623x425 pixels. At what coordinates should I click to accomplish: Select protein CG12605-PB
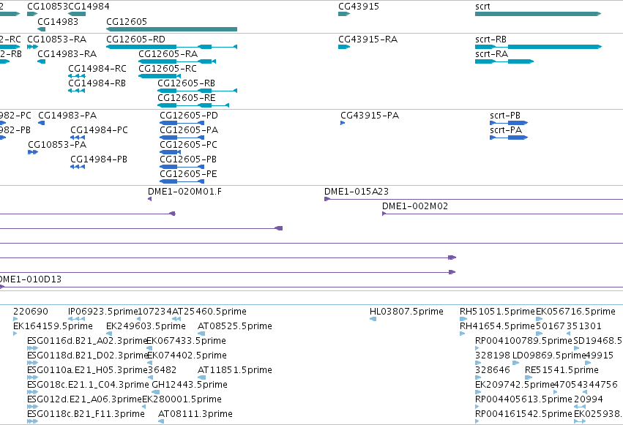click(x=182, y=167)
